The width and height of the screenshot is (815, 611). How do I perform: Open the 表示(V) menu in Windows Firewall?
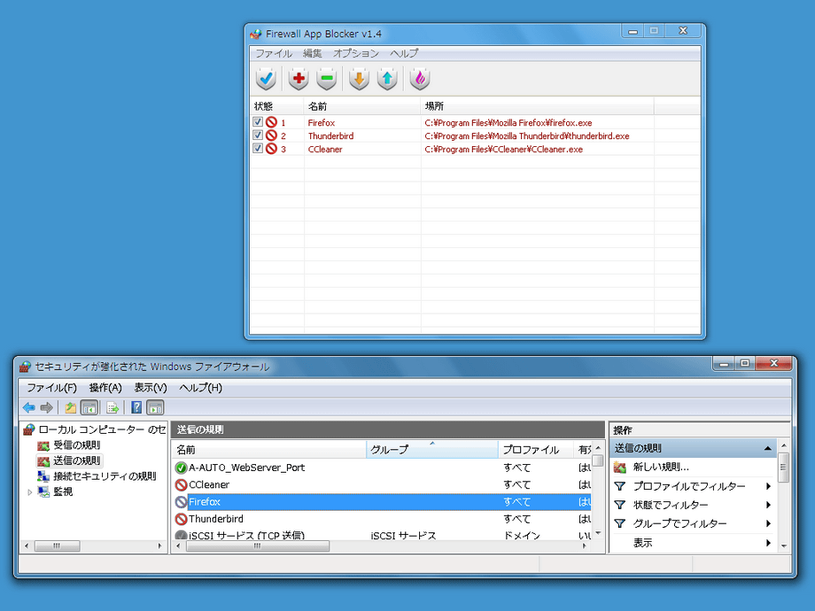[x=151, y=388]
